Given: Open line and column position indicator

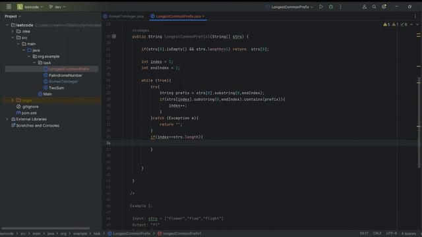Looking at the screenshot, I should (x=364, y=233).
